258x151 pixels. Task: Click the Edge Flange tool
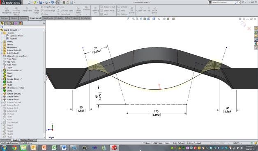(x=48, y=7)
